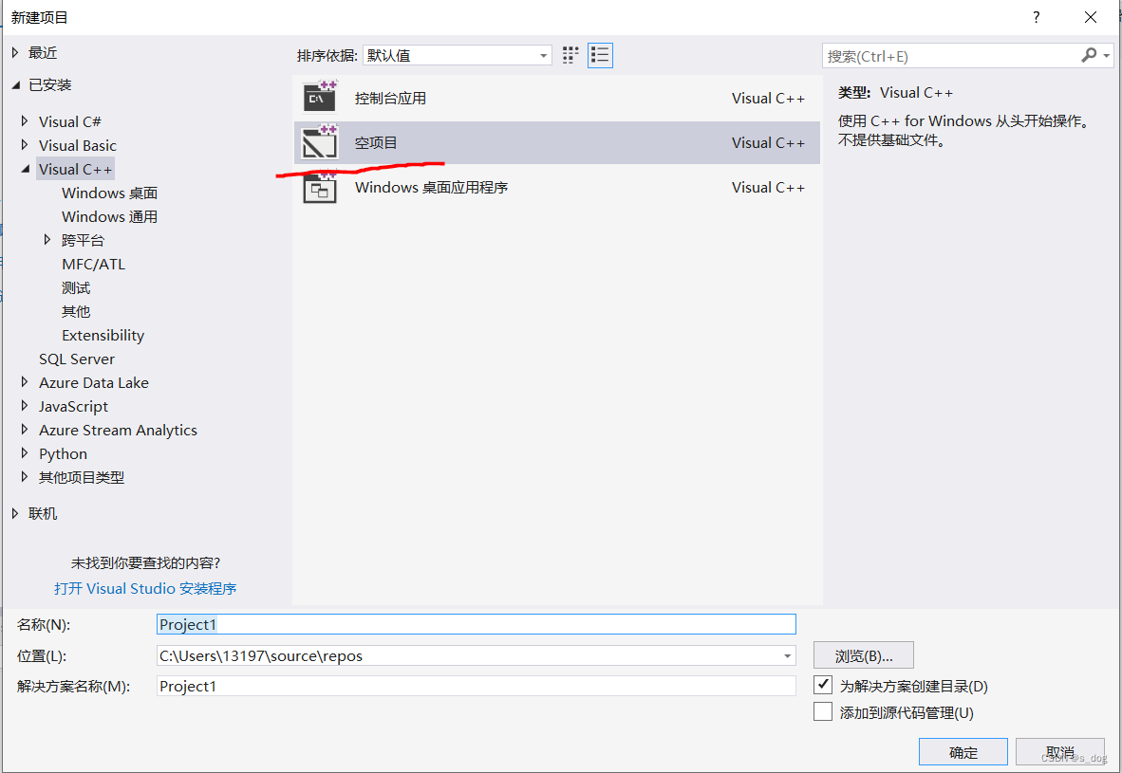Open the Visual Studio installer link
This screenshot has height=773, width=1122.
point(145,588)
